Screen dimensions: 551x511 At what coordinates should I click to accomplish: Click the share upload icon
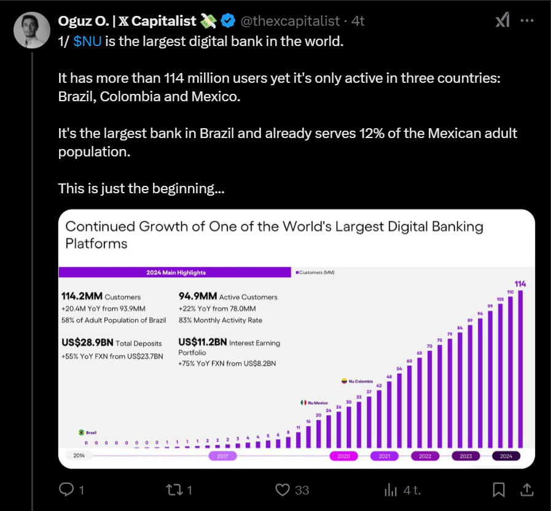[526, 490]
